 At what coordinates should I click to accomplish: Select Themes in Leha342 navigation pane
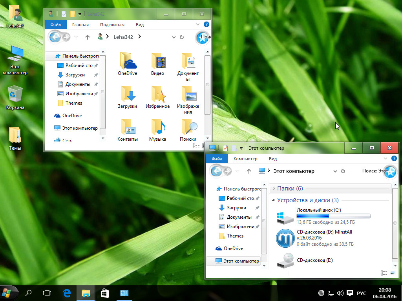point(74,103)
